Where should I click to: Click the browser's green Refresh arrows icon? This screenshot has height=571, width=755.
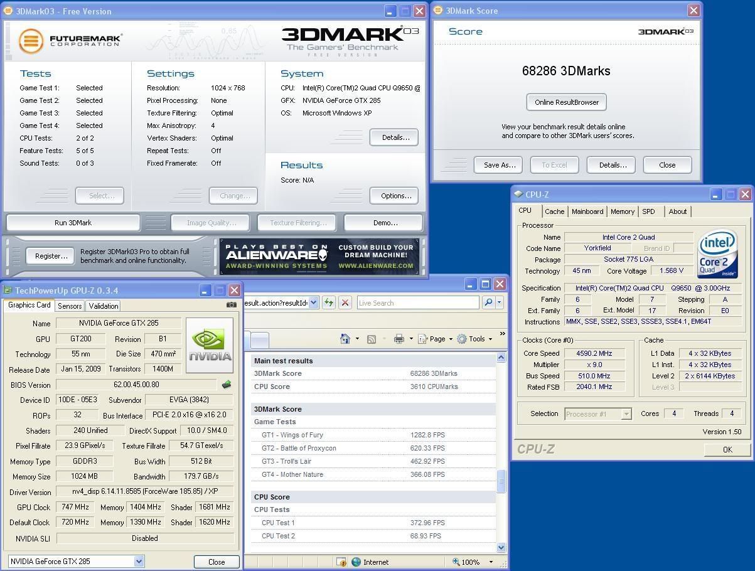(328, 302)
